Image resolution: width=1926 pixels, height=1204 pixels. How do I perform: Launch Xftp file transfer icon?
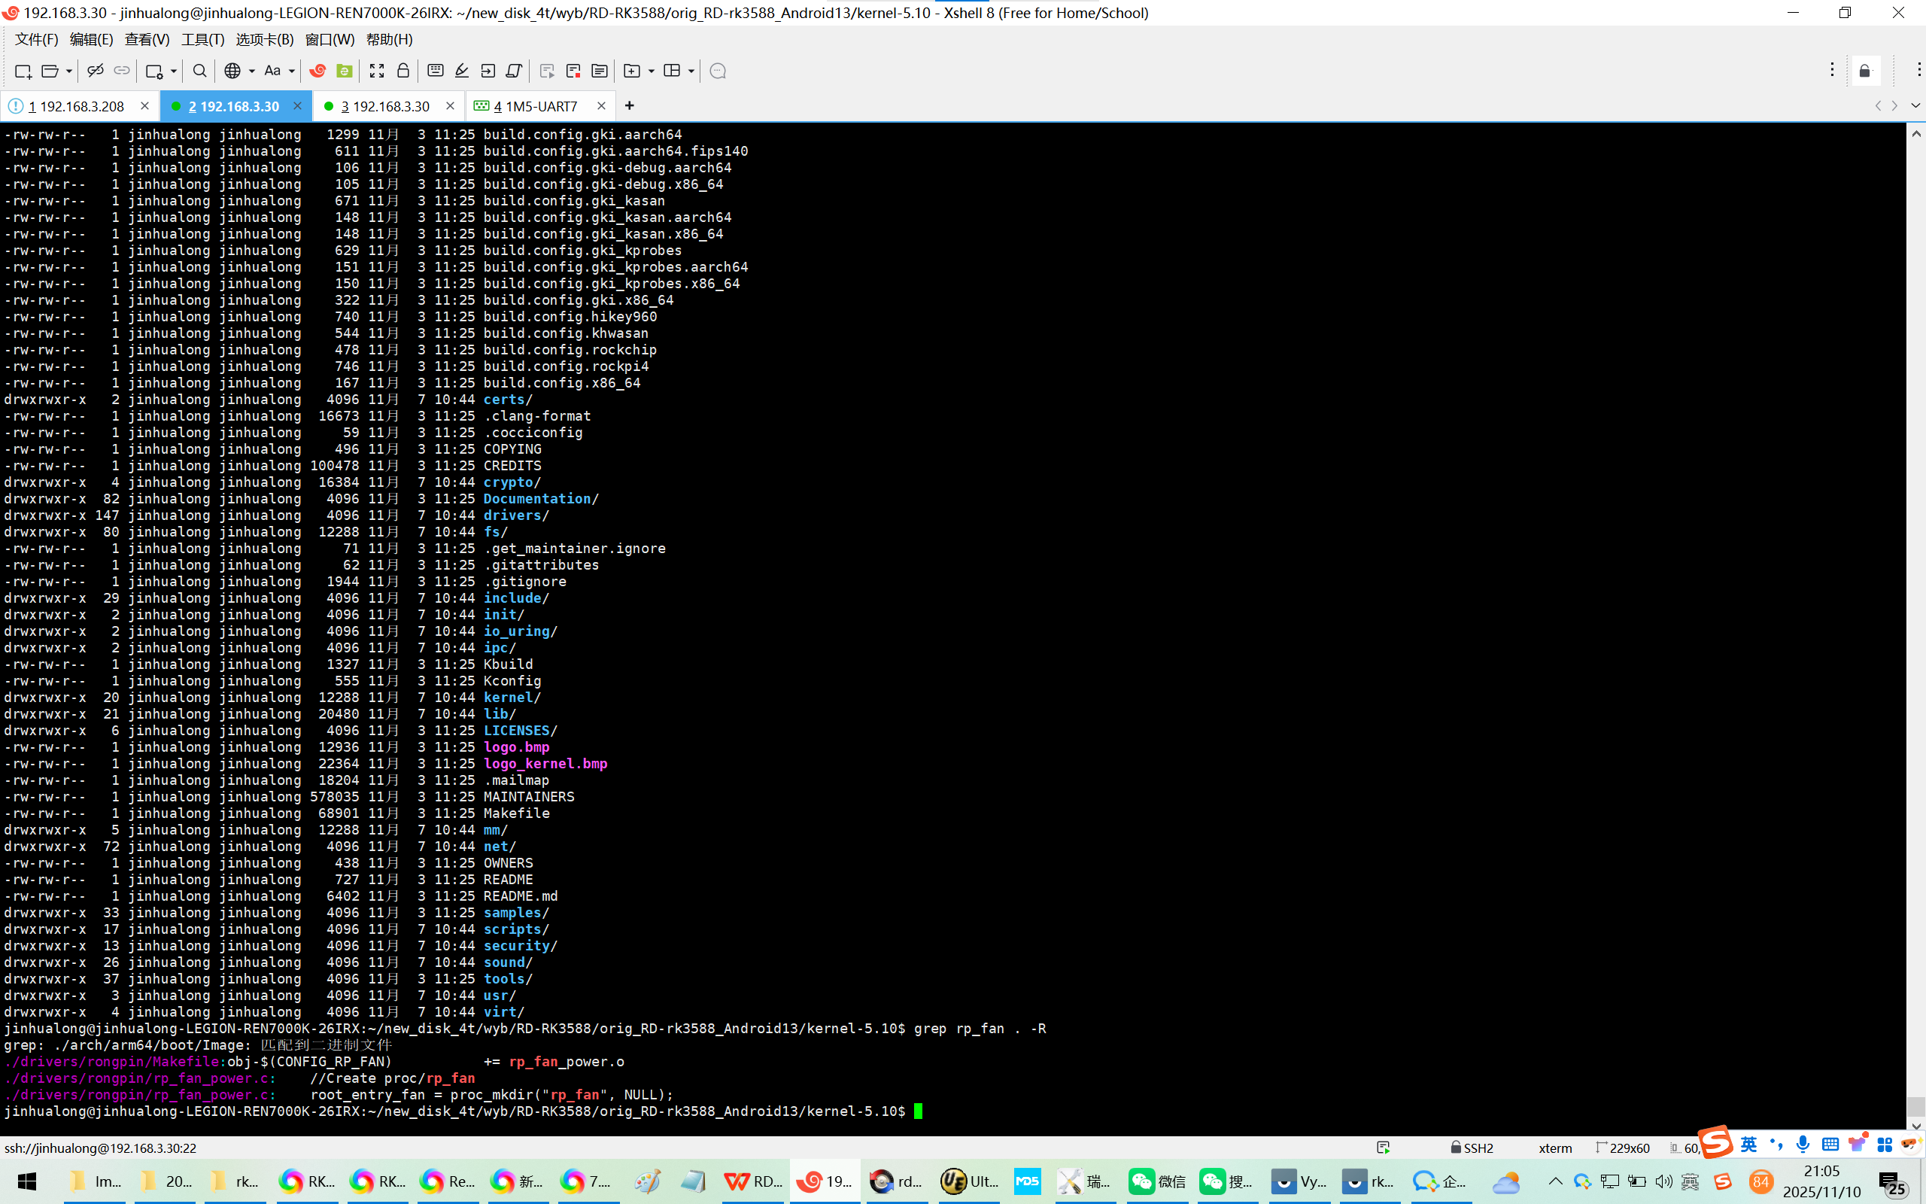point(345,71)
